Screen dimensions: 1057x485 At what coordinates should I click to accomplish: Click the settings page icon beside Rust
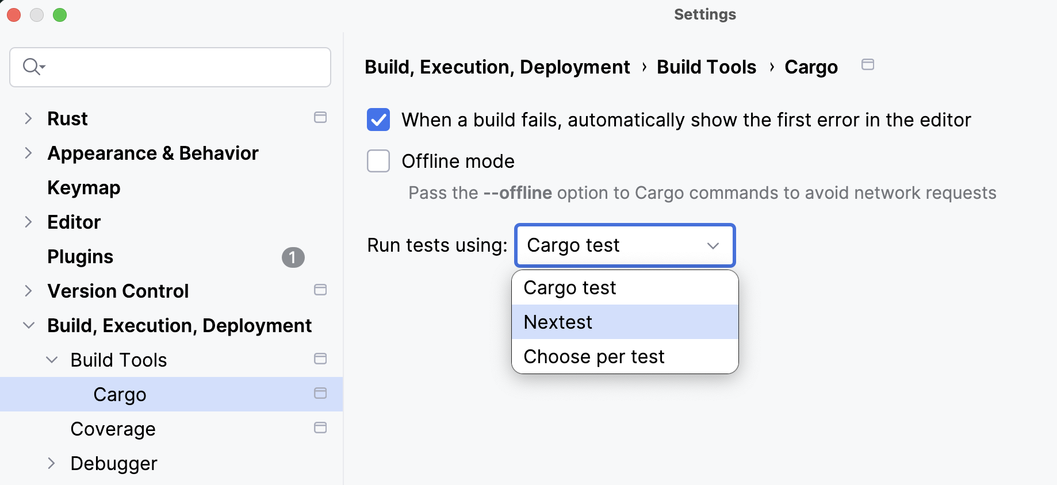pyautogui.click(x=320, y=118)
